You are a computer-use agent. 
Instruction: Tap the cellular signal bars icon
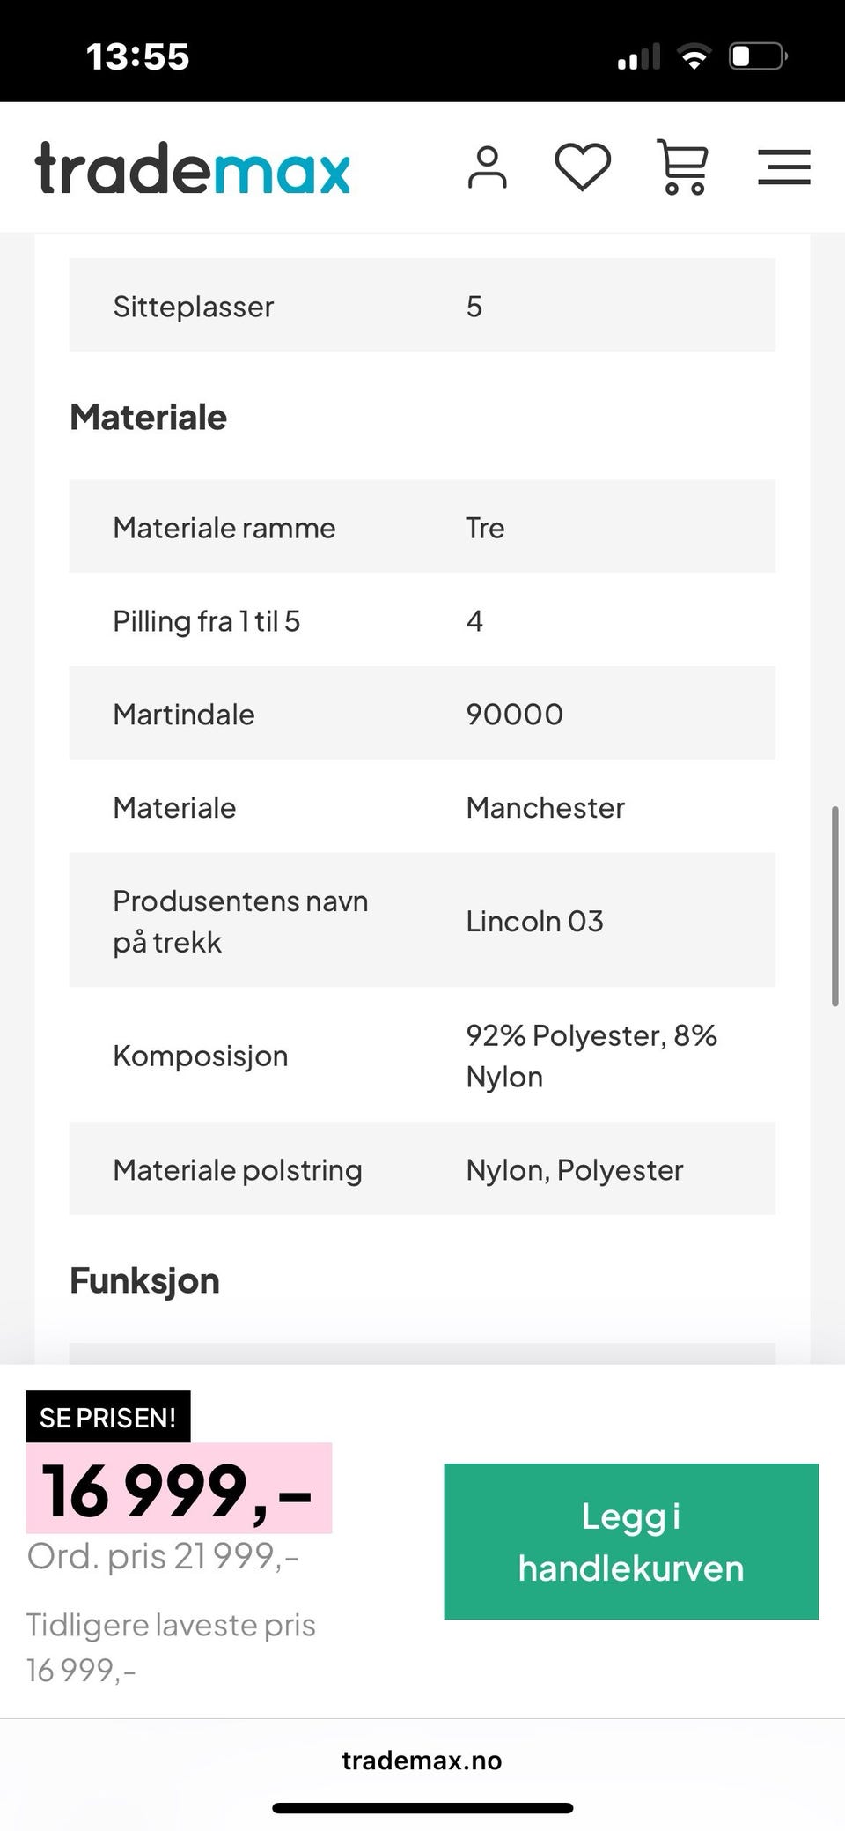[x=638, y=57]
